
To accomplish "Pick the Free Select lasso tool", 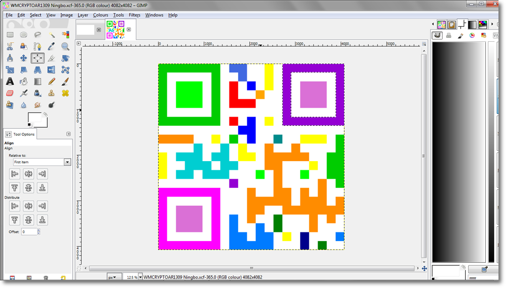I will click(x=37, y=35).
